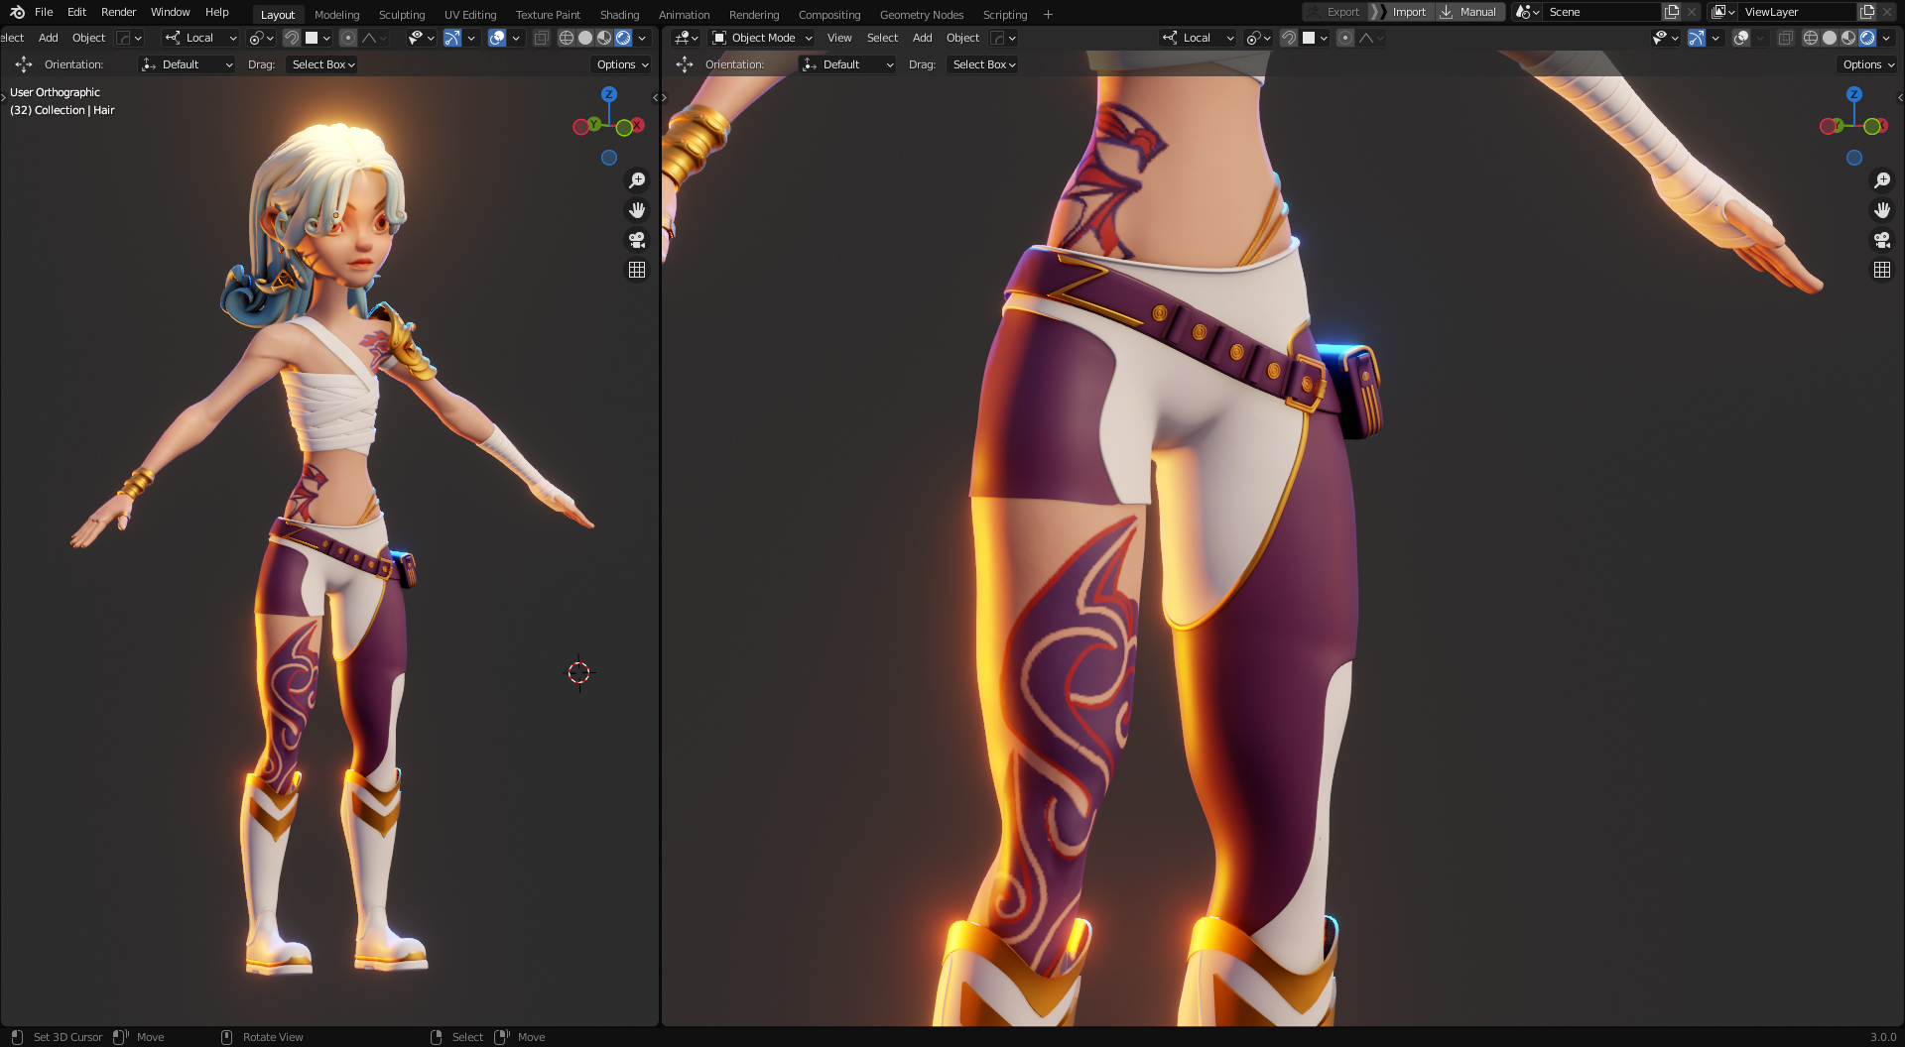Expand the Options dropdown in right viewport
This screenshot has width=1905, height=1047.
1867,64
